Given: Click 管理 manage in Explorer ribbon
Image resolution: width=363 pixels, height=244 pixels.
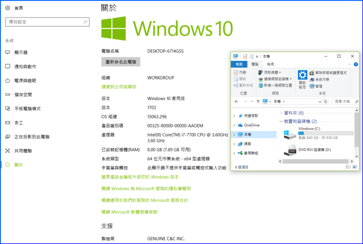Looking at the screenshot, I should 316,86.
